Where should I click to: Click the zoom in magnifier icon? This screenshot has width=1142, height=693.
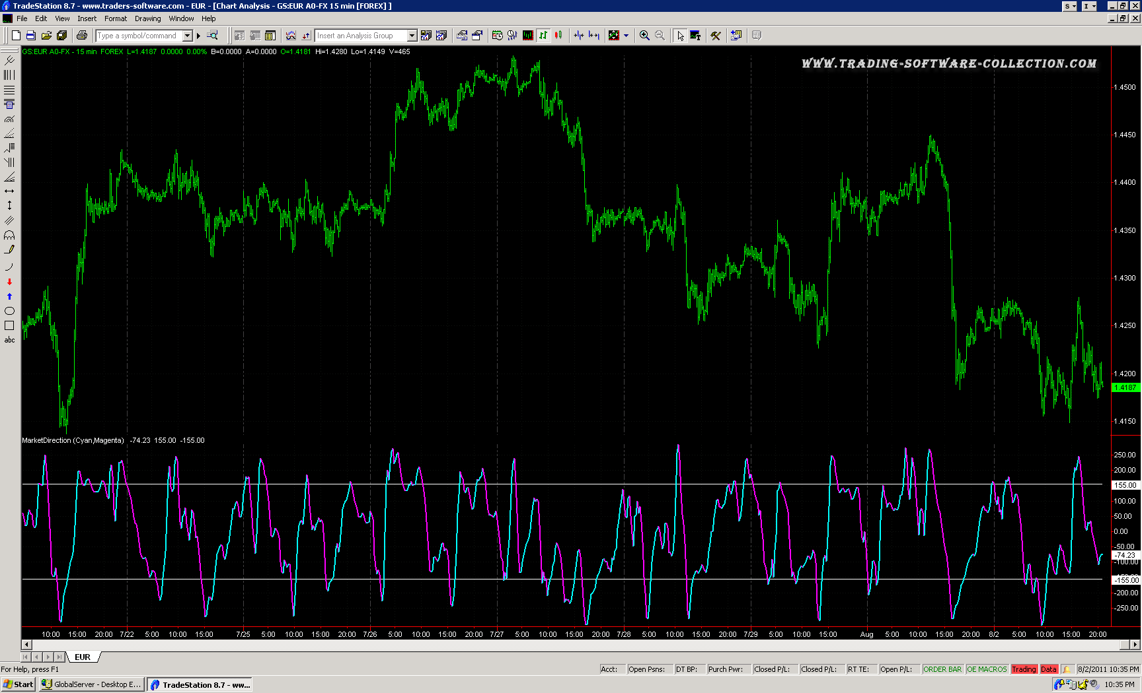click(x=644, y=36)
